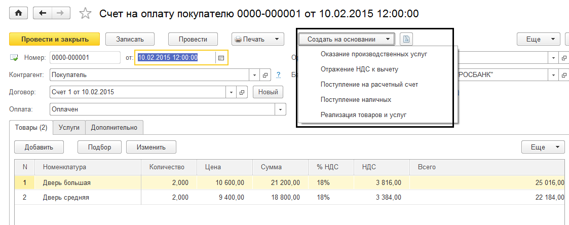Click the posted-document status icon near Номер
Screen dimensions: 569x225
(x=14, y=58)
